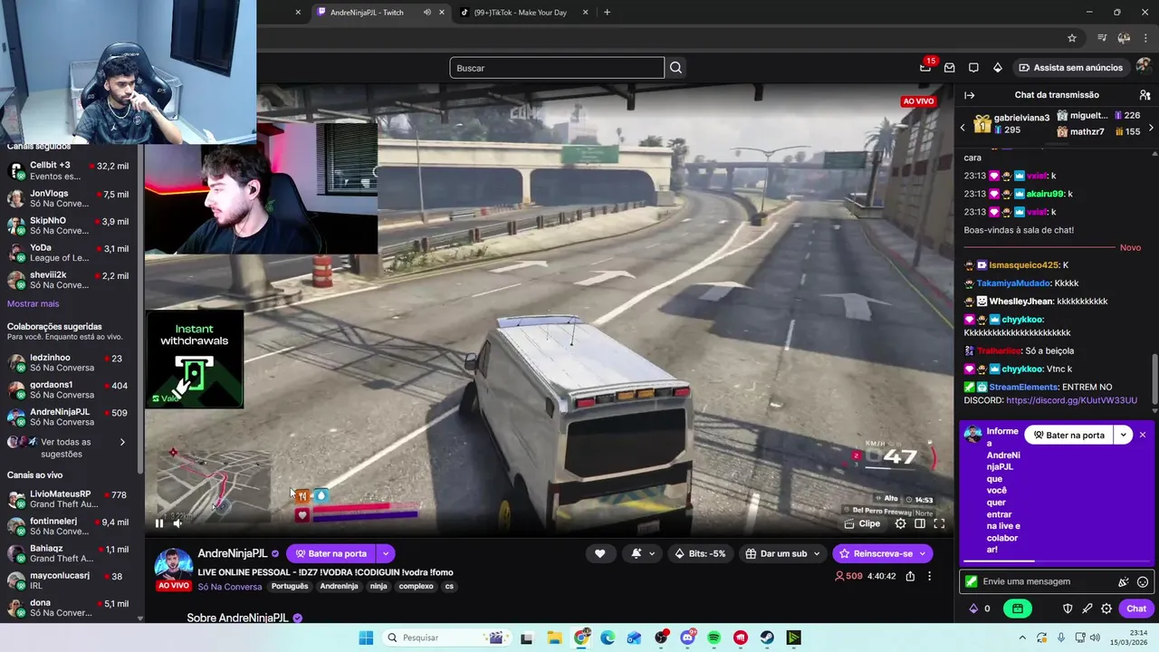This screenshot has height=652, width=1159.
Task: Switch to TikTok Make Your Day tab
Action: (x=521, y=13)
